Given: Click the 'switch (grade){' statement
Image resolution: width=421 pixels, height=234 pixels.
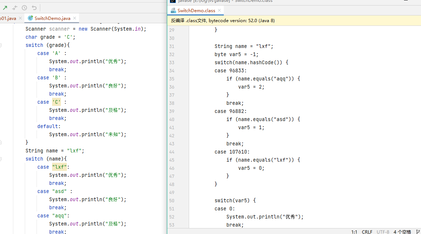Looking at the screenshot, I should (48, 45).
